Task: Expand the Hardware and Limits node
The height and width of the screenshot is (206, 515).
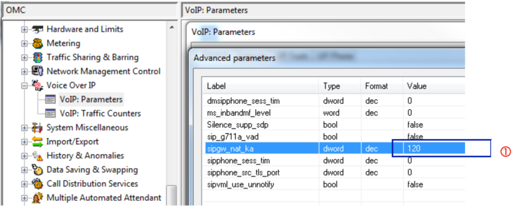Action: coord(25,30)
